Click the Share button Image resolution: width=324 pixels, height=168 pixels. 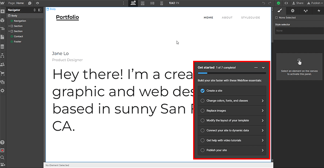(x=298, y=3)
